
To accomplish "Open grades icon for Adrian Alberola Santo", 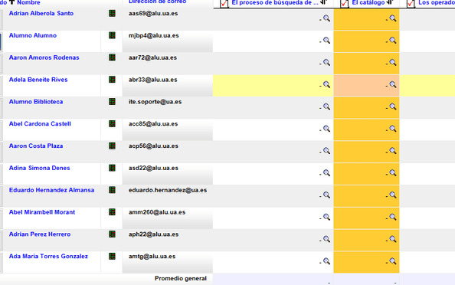I will click(x=112, y=13).
